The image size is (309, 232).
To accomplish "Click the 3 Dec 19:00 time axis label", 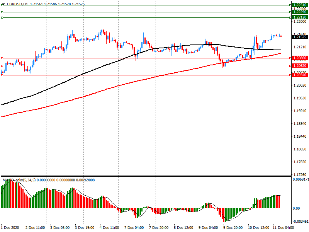I will [x=85, y=228].
